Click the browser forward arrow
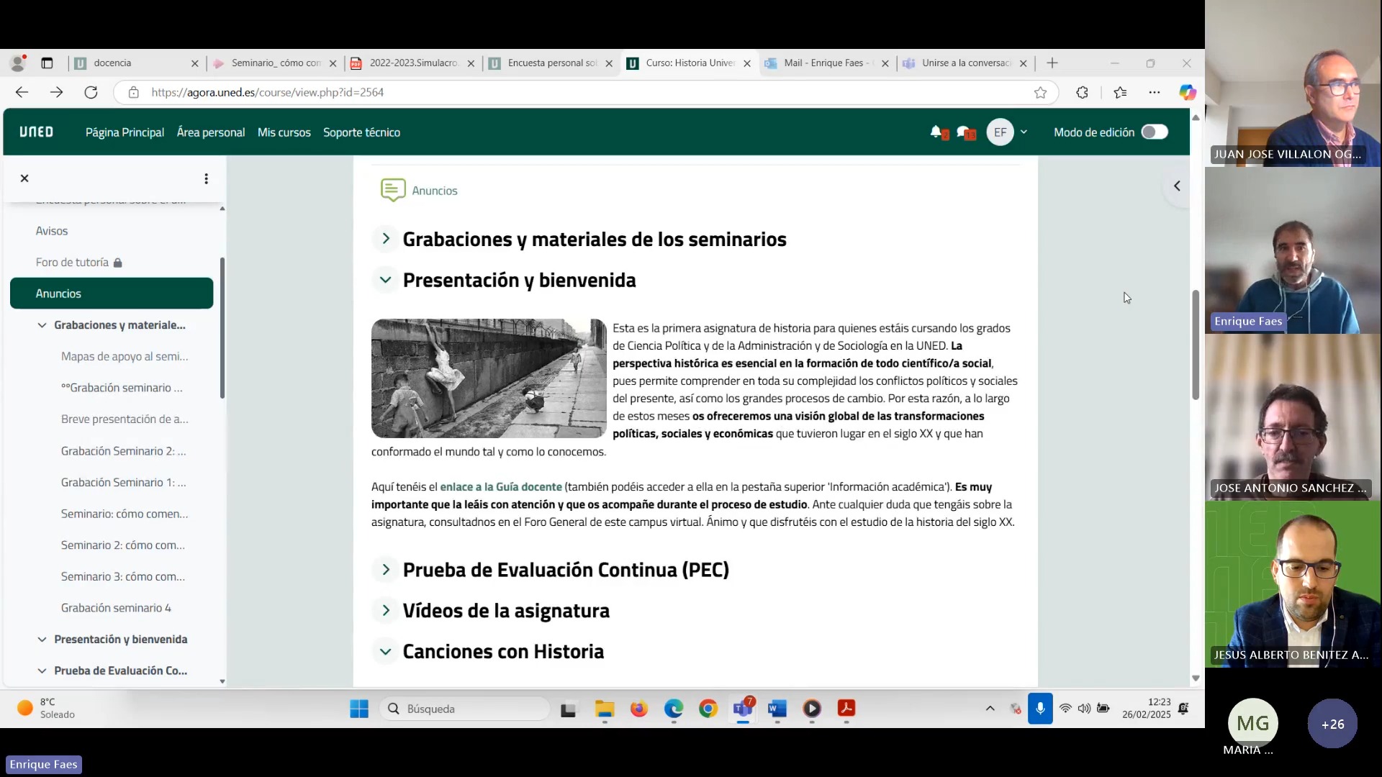Image resolution: width=1382 pixels, height=777 pixels. pyautogui.click(x=56, y=92)
